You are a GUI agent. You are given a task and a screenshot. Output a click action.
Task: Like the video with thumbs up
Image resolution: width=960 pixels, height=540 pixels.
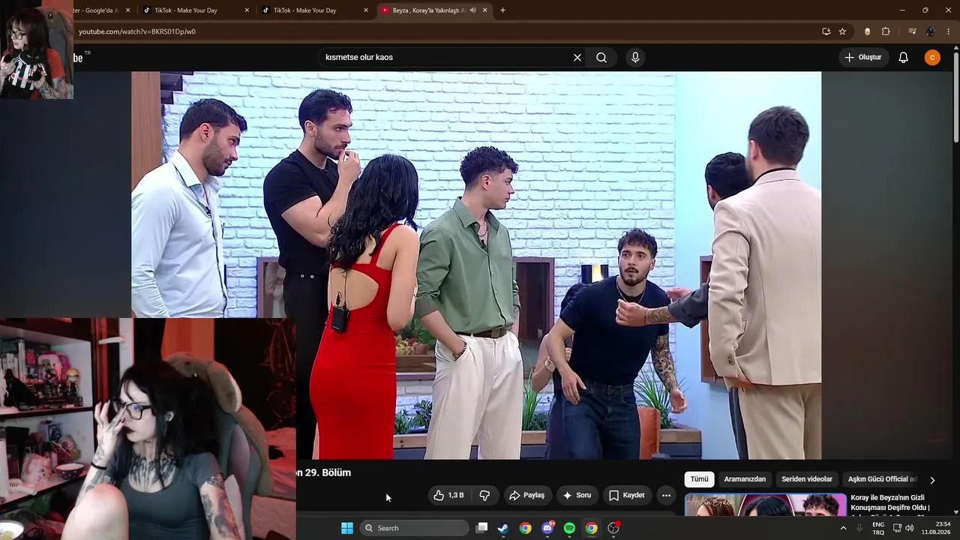point(448,496)
